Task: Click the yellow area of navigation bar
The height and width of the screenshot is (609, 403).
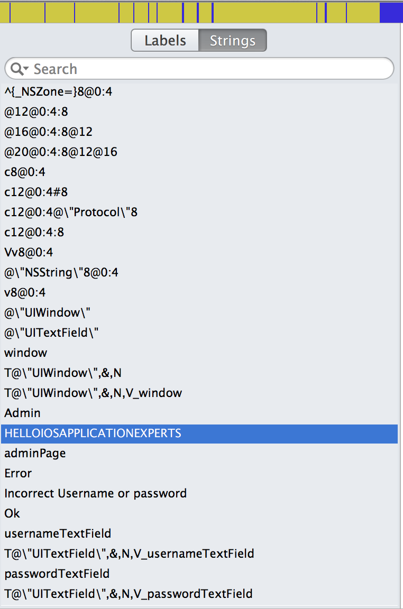Action: [264, 13]
